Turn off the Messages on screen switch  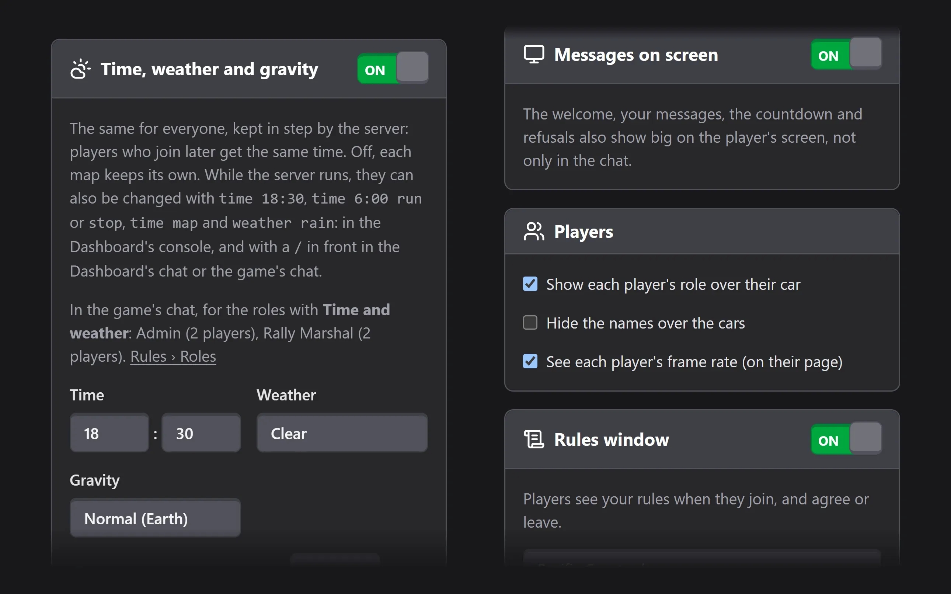click(846, 54)
